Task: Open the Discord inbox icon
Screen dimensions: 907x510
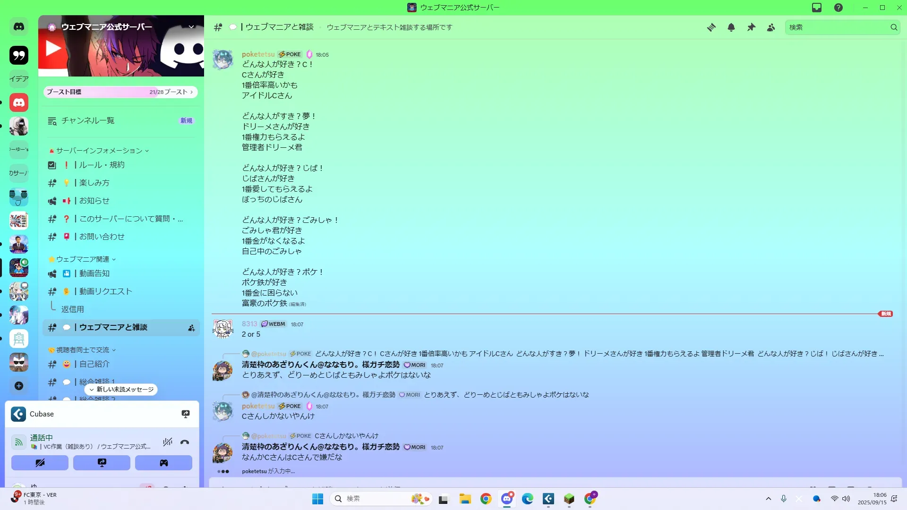Action: click(817, 8)
